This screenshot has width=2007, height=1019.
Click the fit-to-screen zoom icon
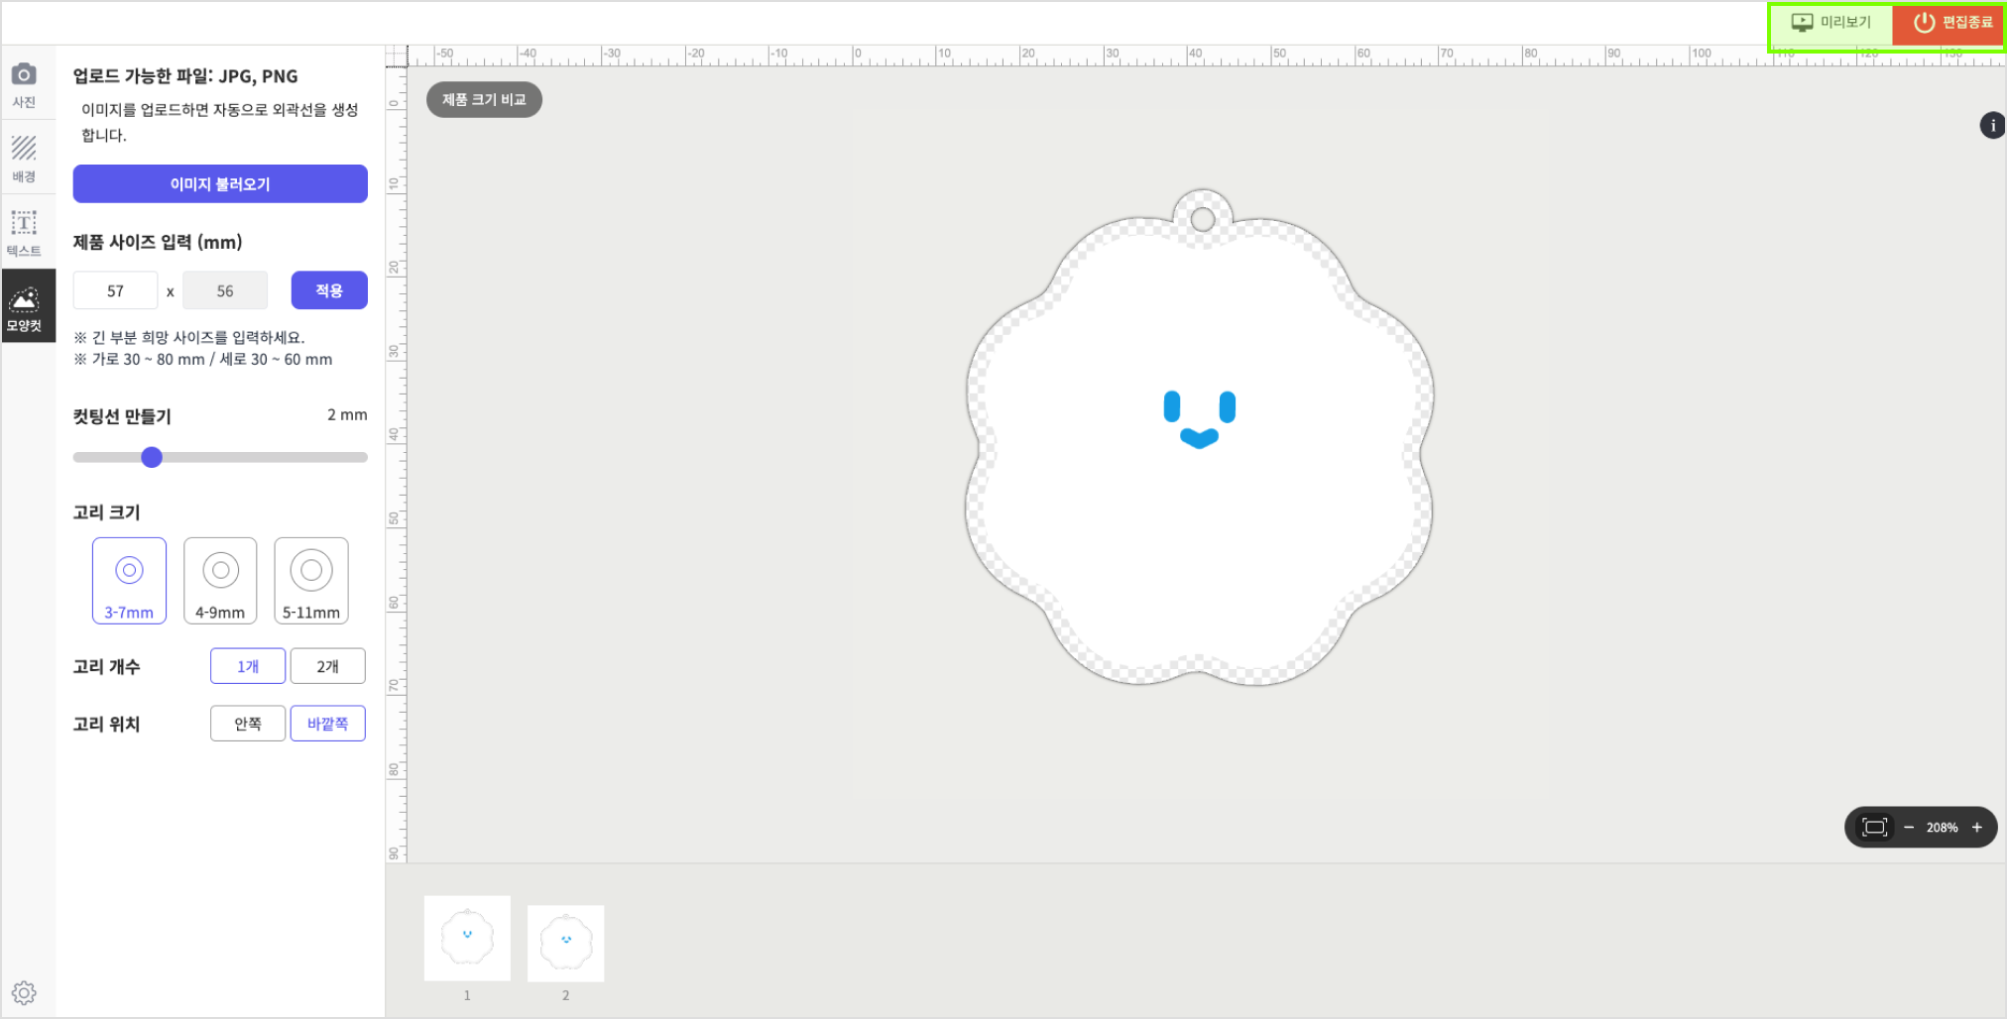[1874, 828]
